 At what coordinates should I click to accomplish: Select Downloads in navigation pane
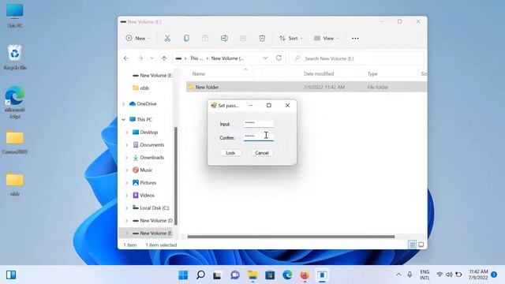pyautogui.click(x=148, y=158)
